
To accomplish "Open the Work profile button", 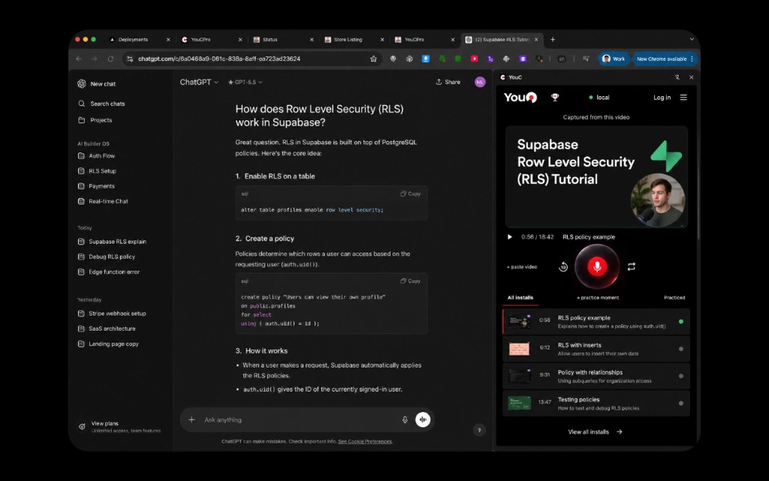I will pos(613,59).
